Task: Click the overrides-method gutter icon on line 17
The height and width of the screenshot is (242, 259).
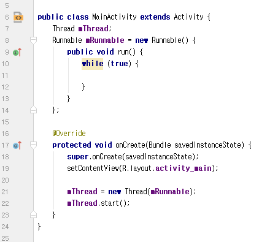Action: point(17,145)
